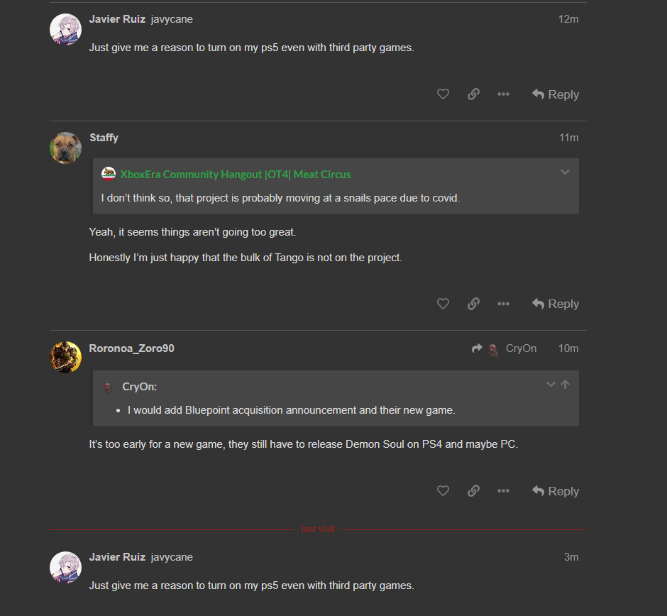Open in-reply-to CryOn indicator on Roronoa_Zoro90's post

coord(505,348)
